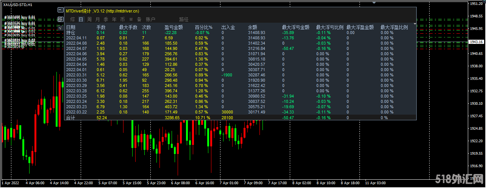The image size is (486, 188).
Task: Click the 路径 path label
Action: click(184, 19)
